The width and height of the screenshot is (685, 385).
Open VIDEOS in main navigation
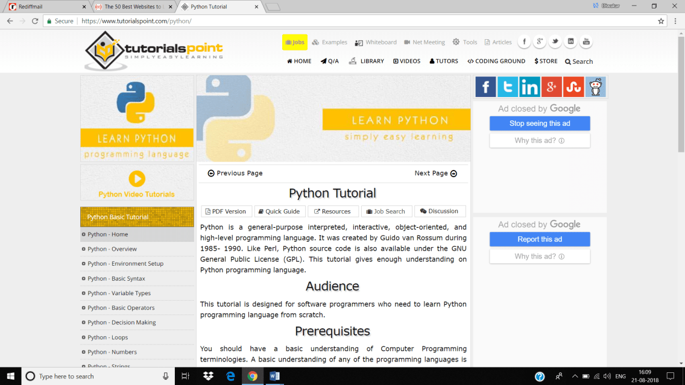click(406, 61)
